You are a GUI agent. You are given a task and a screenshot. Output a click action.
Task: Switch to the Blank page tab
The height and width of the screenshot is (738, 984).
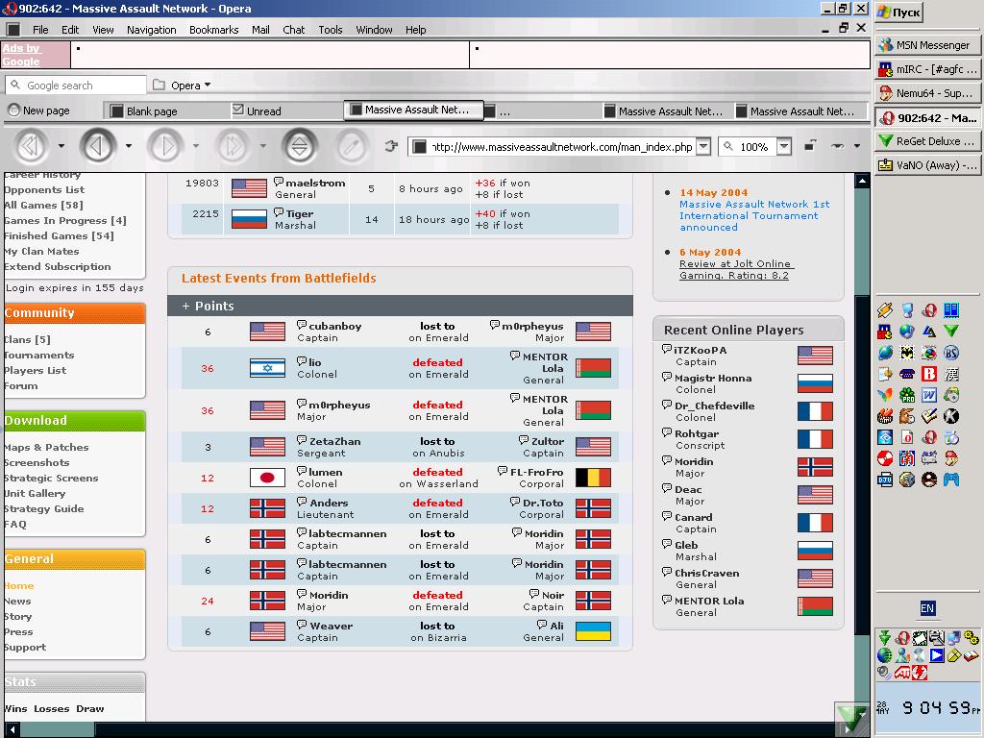click(x=166, y=111)
